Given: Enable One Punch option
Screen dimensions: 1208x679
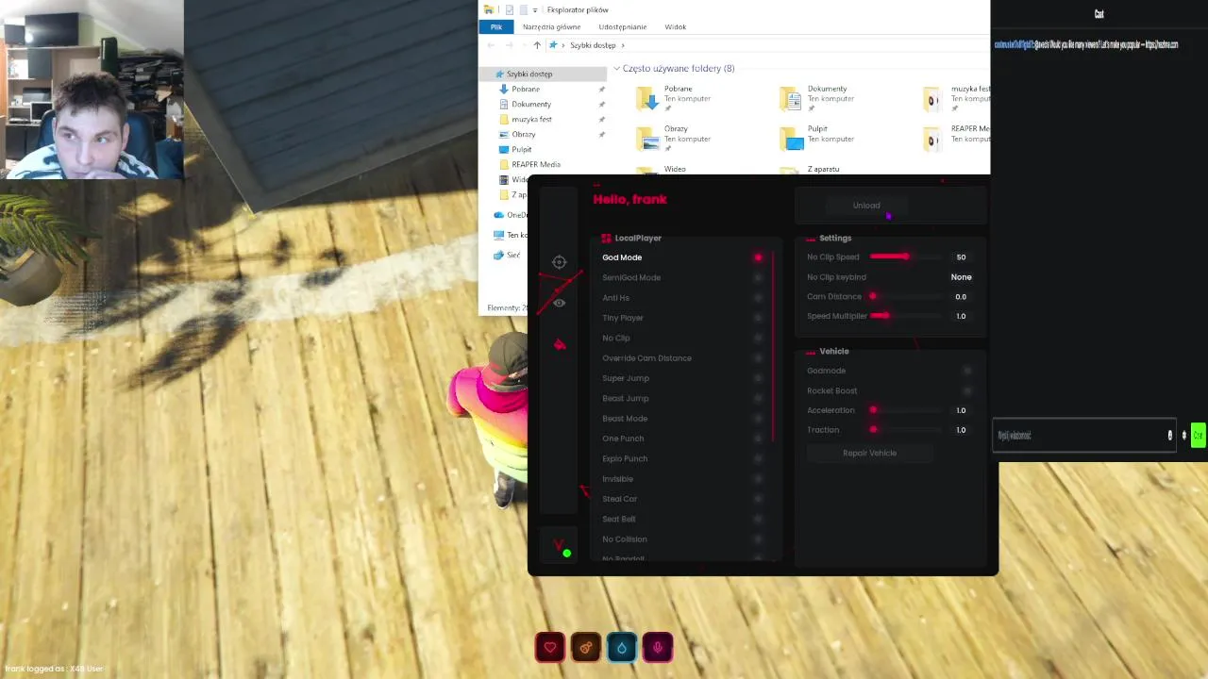Looking at the screenshot, I should tap(758, 439).
